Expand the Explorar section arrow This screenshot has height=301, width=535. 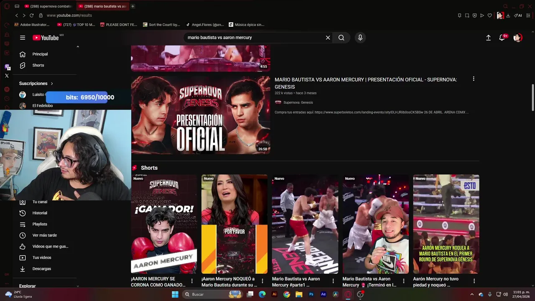pyautogui.click(x=78, y=286)
